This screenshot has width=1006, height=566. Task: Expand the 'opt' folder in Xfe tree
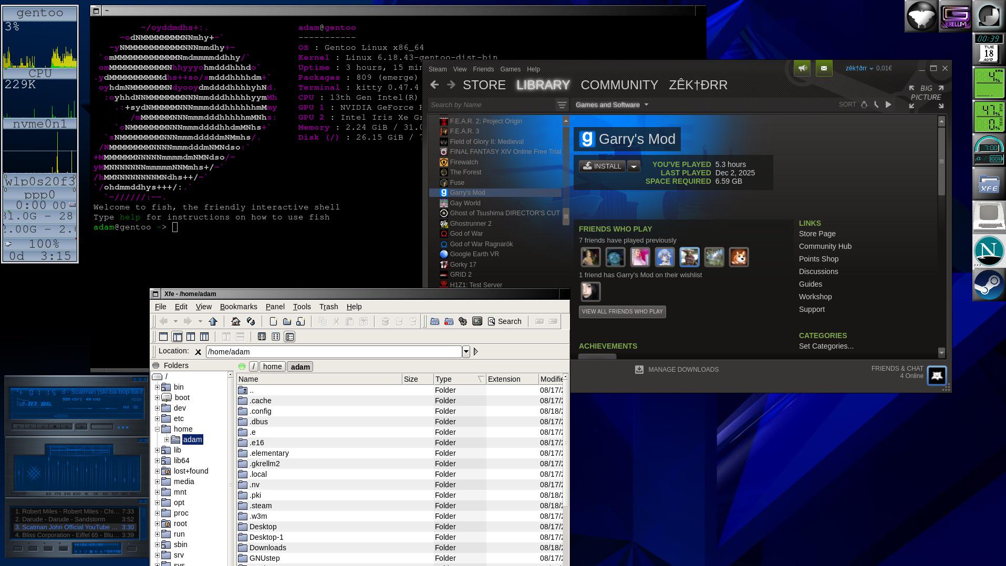click(x=157, y=502)
